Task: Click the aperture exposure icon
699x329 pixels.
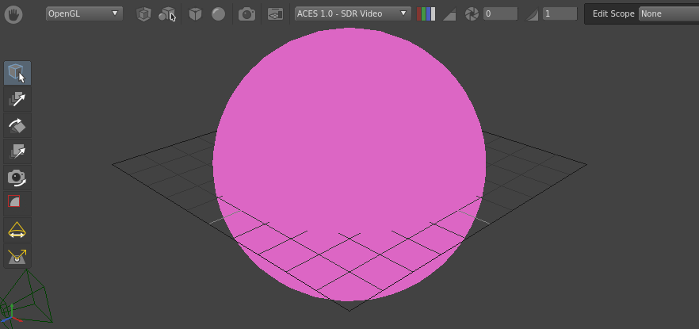Action: [x=472, y=14]
